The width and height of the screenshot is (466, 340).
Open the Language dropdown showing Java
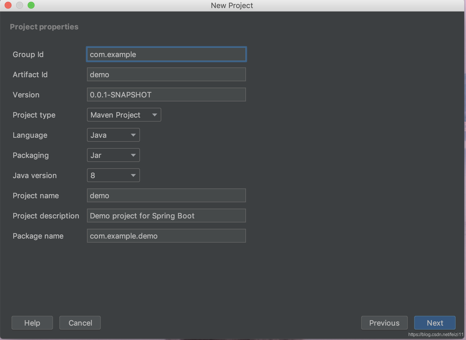pos(113,135)
